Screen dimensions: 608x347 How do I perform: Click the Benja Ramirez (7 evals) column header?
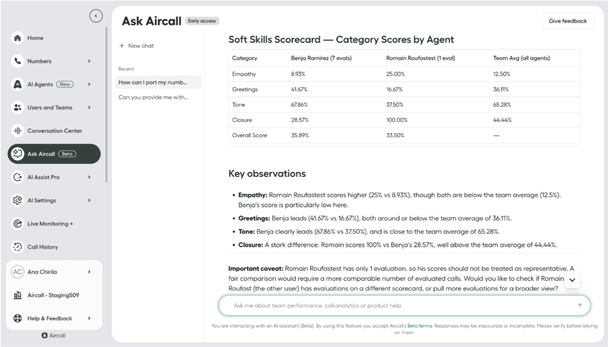[x=321, y=58]
